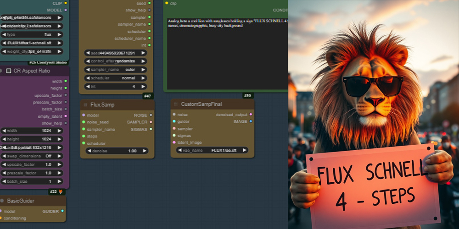Image resolution: width=459 pixels, height=229 pixels.
Task: Click into the prompt text area about the lion
Action: point(227,54)
